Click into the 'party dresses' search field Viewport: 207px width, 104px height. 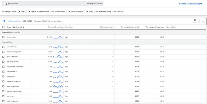pos(46,4)
